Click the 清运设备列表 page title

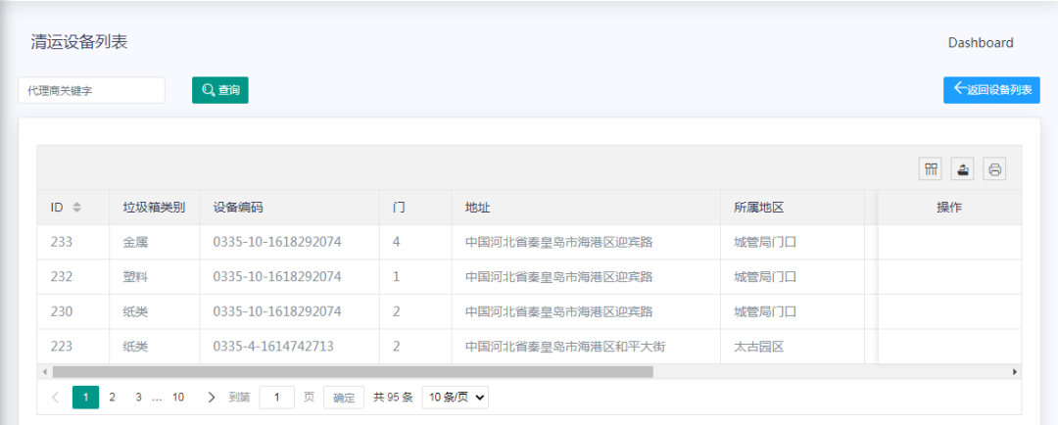(x=79, y=42)
